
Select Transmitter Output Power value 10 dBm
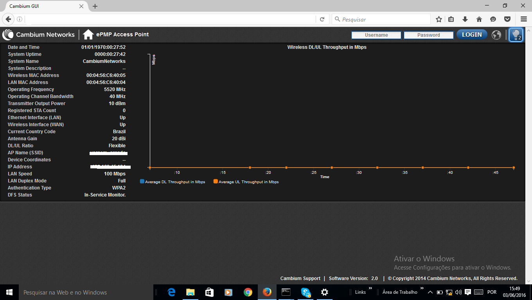(x=117, y=104)
